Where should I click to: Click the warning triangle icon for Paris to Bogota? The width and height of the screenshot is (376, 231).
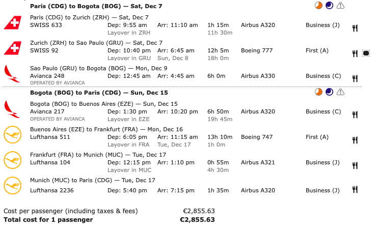(x=340, y=6)
